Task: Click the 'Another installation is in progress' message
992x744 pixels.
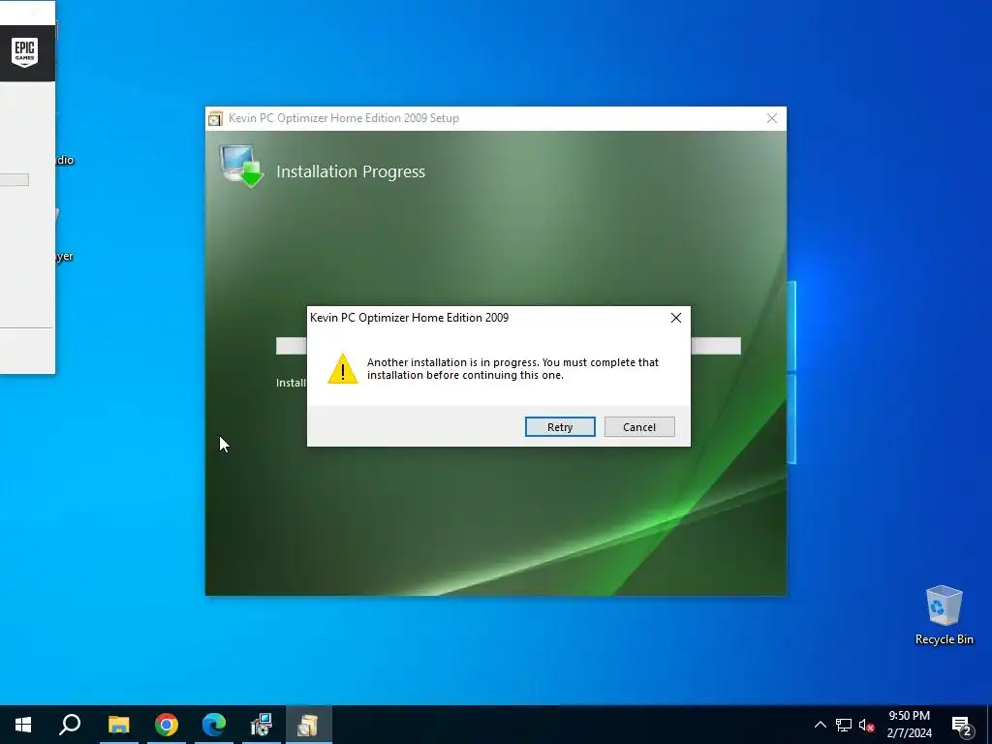Action: click(512, 368)
